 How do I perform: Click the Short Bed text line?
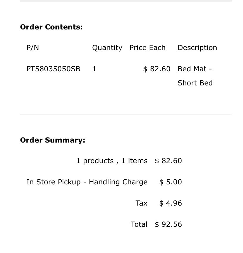click(x=195, y=83)
